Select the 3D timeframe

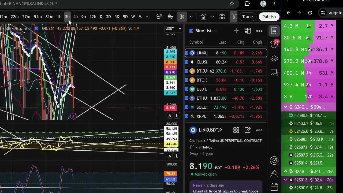pyautogui.click(x=108, y=17)
